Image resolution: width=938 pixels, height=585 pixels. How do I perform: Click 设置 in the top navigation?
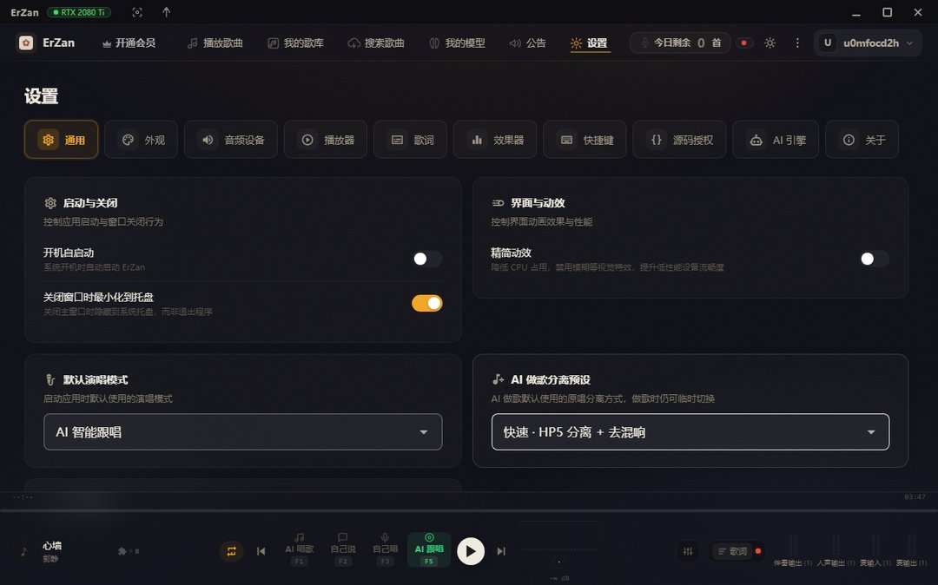(590, 43)
